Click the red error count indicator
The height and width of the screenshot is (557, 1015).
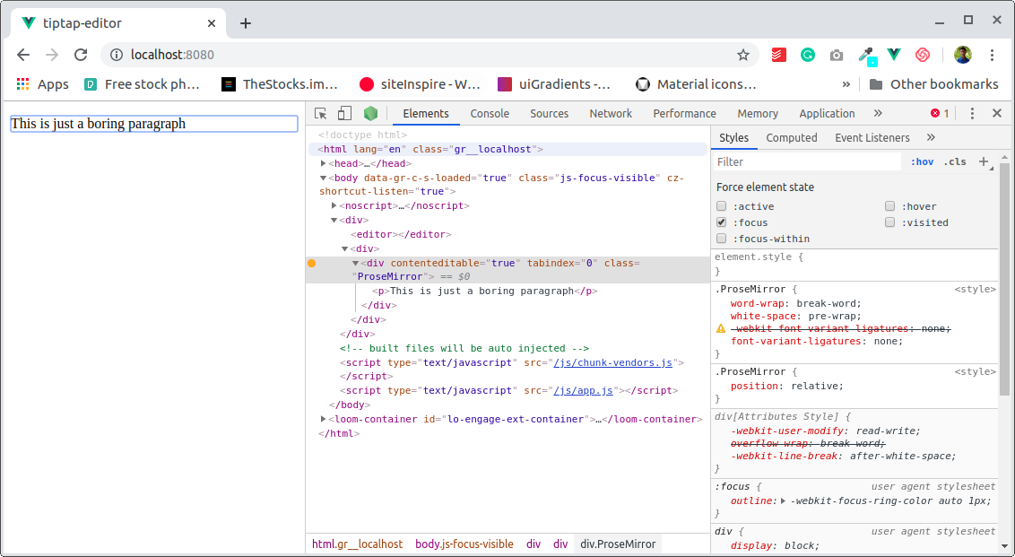[940, 113]
